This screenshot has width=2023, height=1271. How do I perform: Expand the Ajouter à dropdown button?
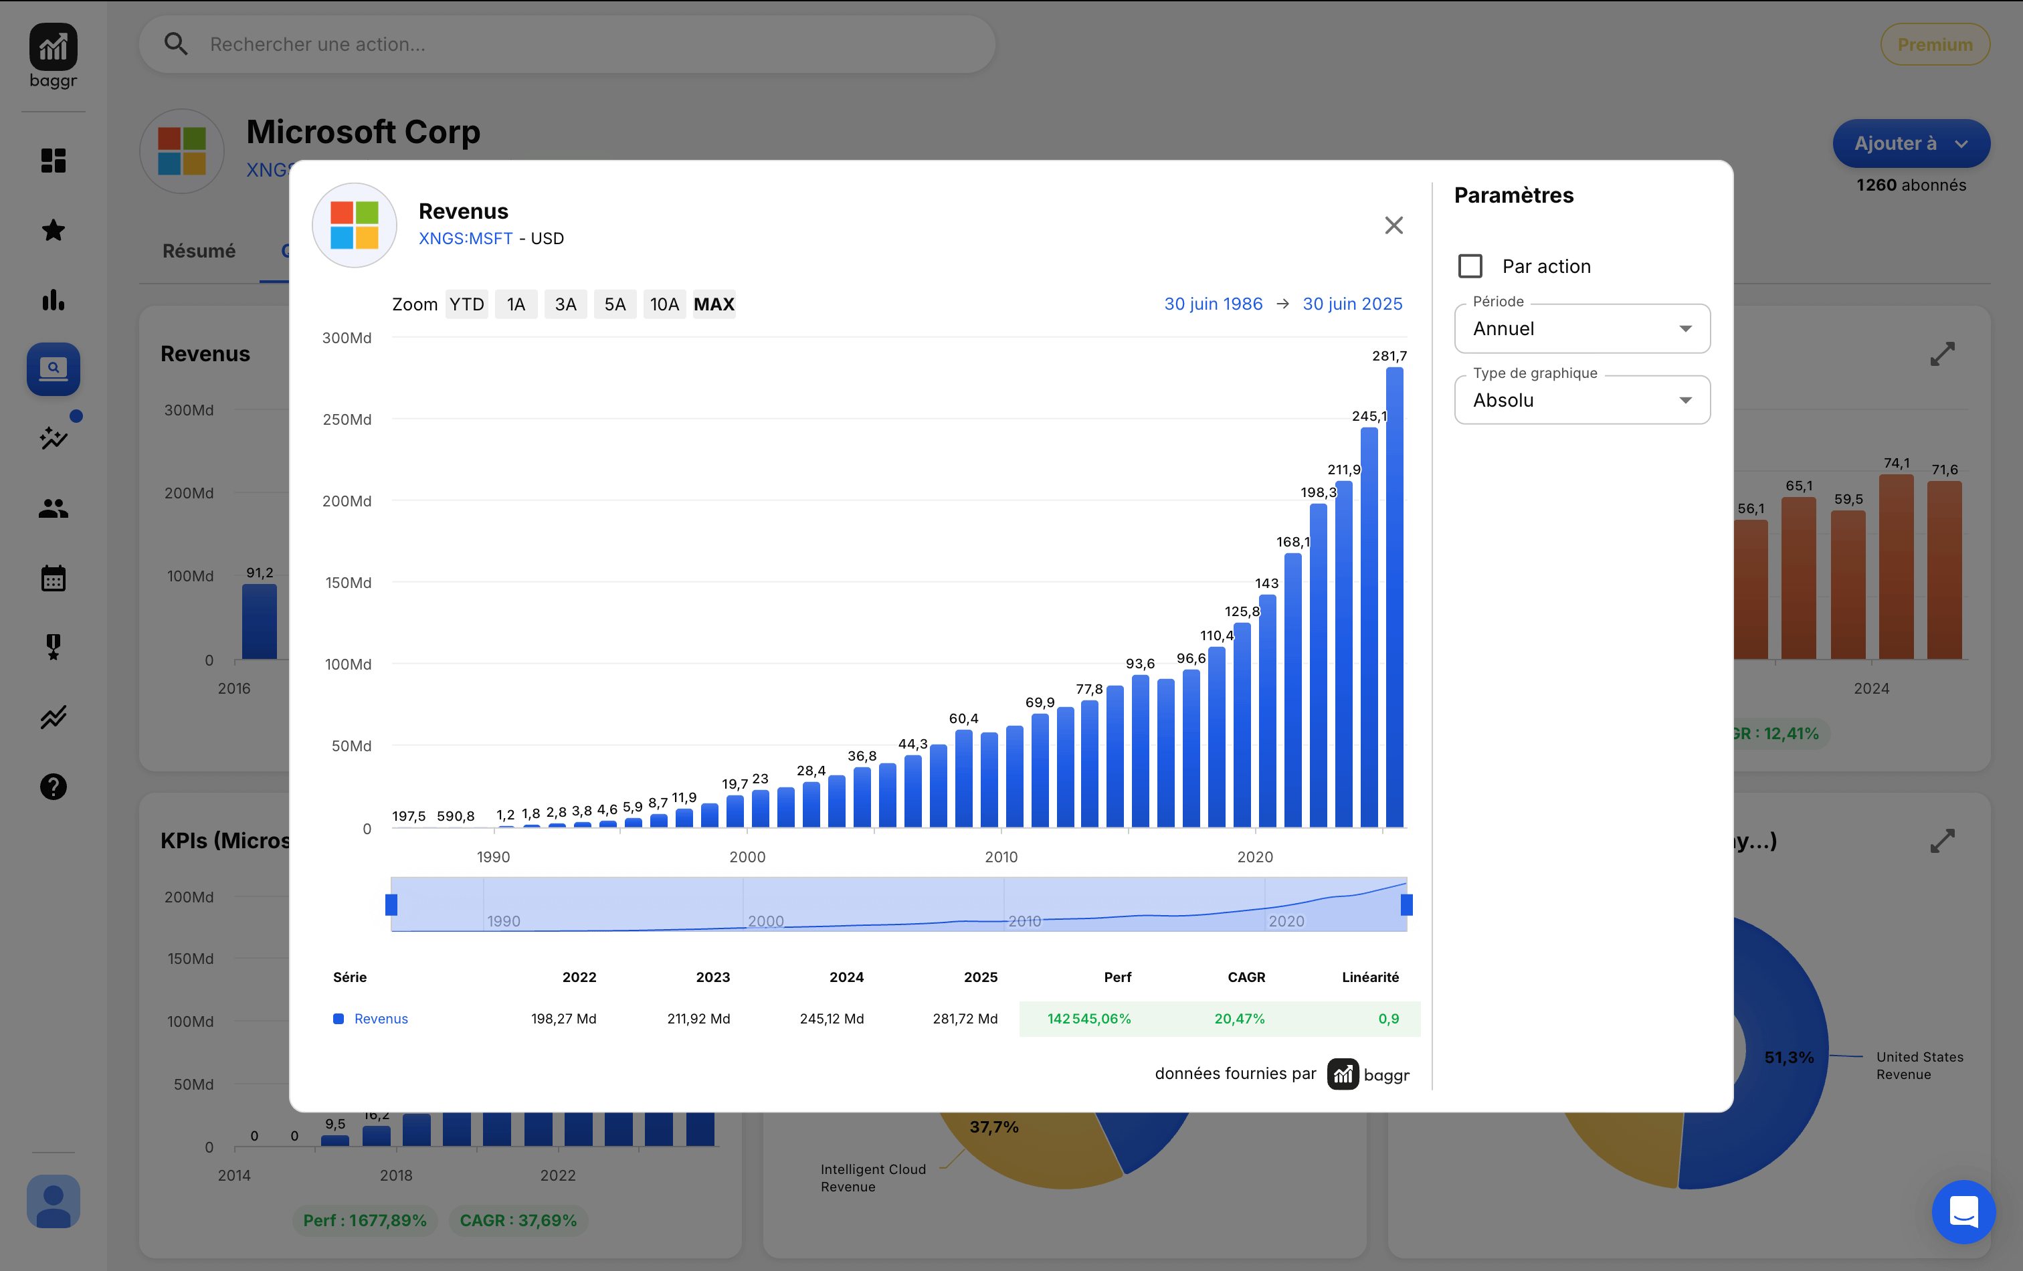[1911, 144]
